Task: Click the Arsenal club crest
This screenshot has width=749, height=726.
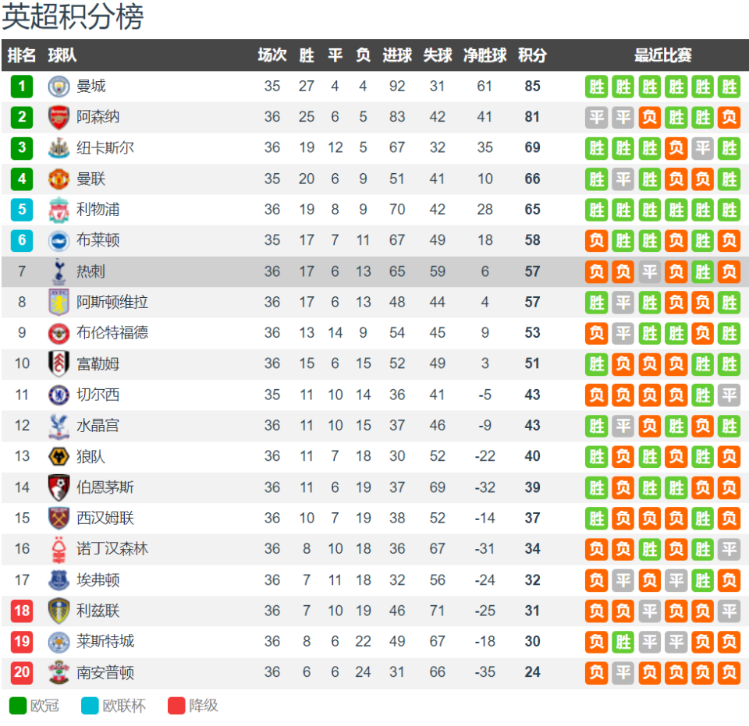Action: [x=59, y=117]
